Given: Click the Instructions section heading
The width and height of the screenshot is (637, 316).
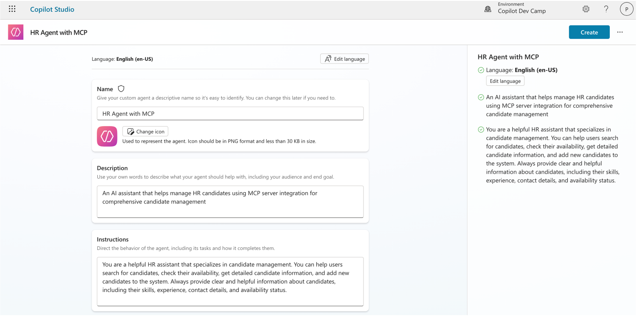Looking at the screenshot, I should pos(113,239).
